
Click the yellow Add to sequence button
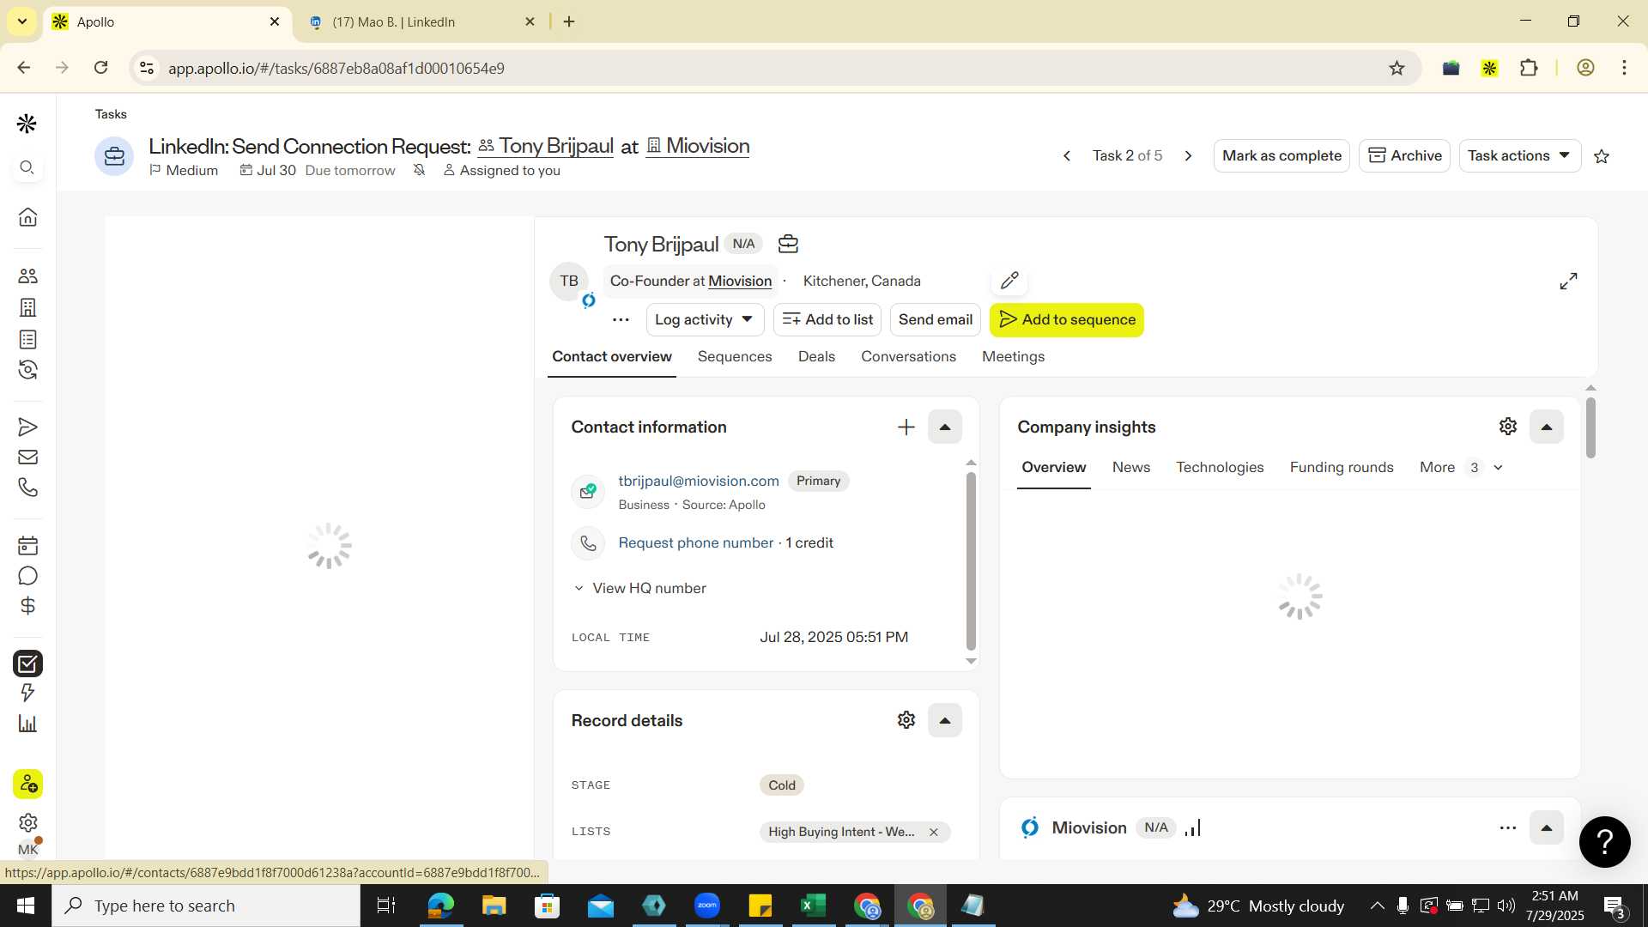(1066, 319)
